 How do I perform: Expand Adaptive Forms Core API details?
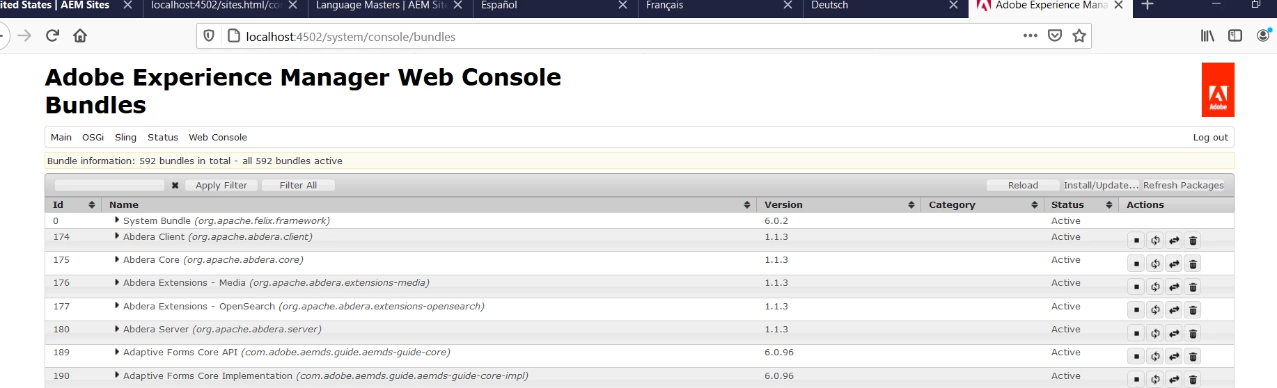click(117, 351)
